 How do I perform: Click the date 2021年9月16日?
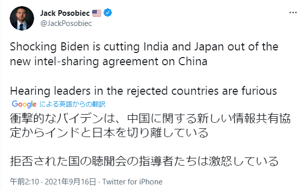[x=70, y=182]
